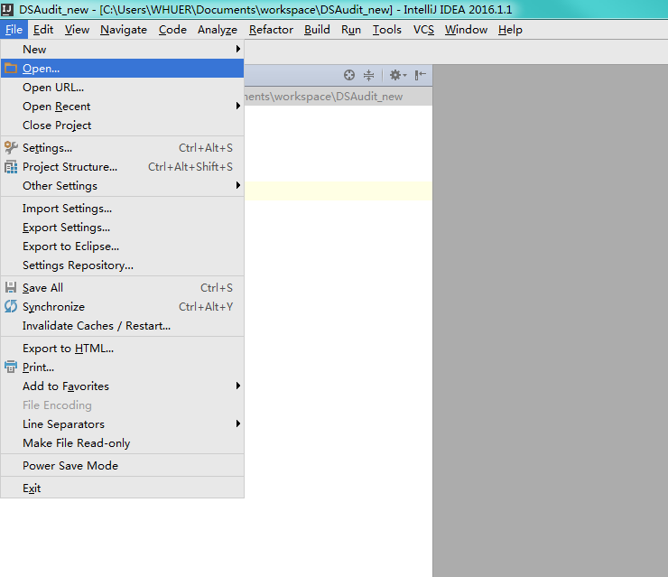The height and width of the screenshot is (577, 668).
Task: Click the floppy disk Save All icon
Action: pyautogui.click(x=11, y=287)
